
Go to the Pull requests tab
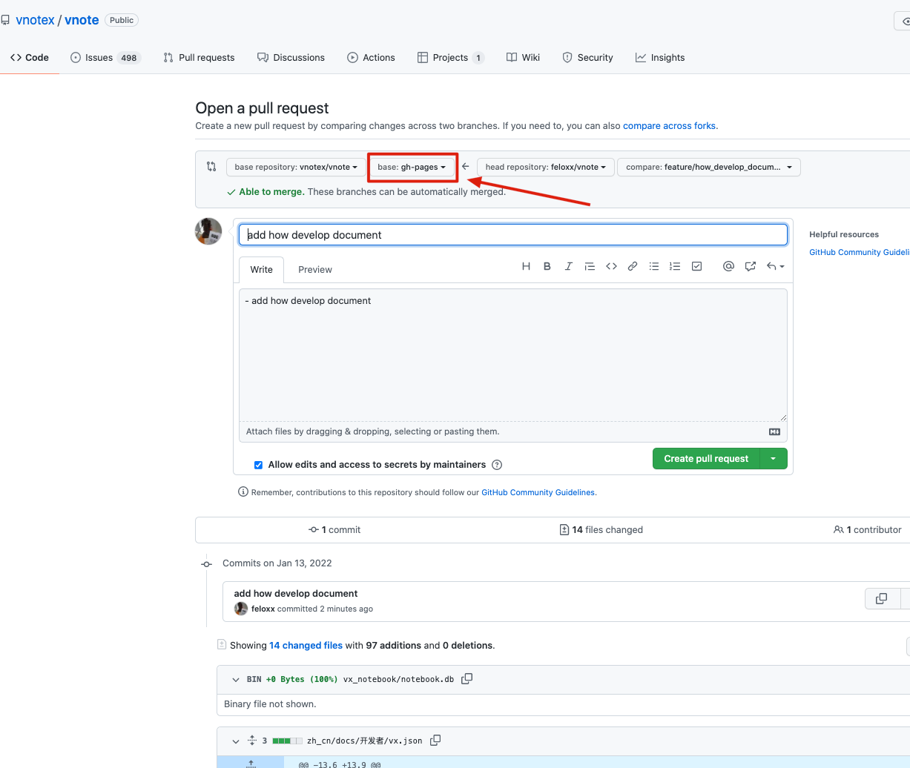199,57
